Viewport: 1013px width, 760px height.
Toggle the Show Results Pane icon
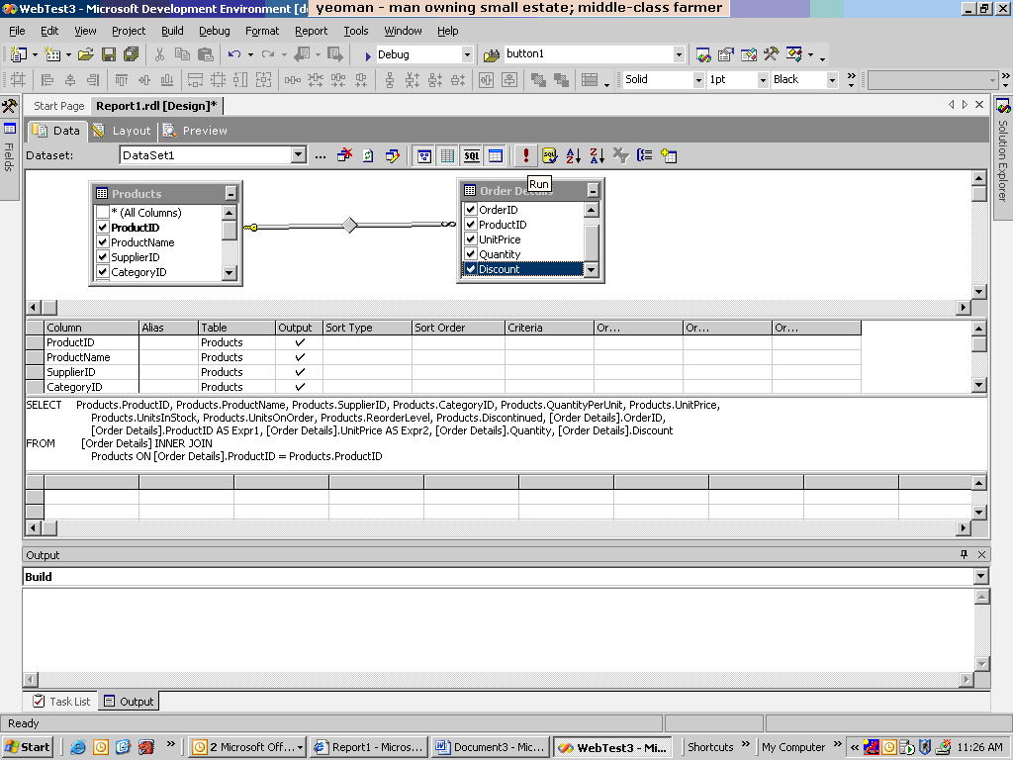[x=496, y=155]
